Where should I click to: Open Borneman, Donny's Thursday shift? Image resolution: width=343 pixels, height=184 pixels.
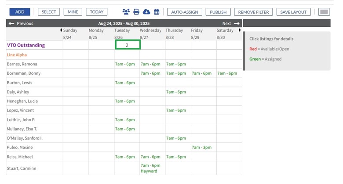click(176, 73)
